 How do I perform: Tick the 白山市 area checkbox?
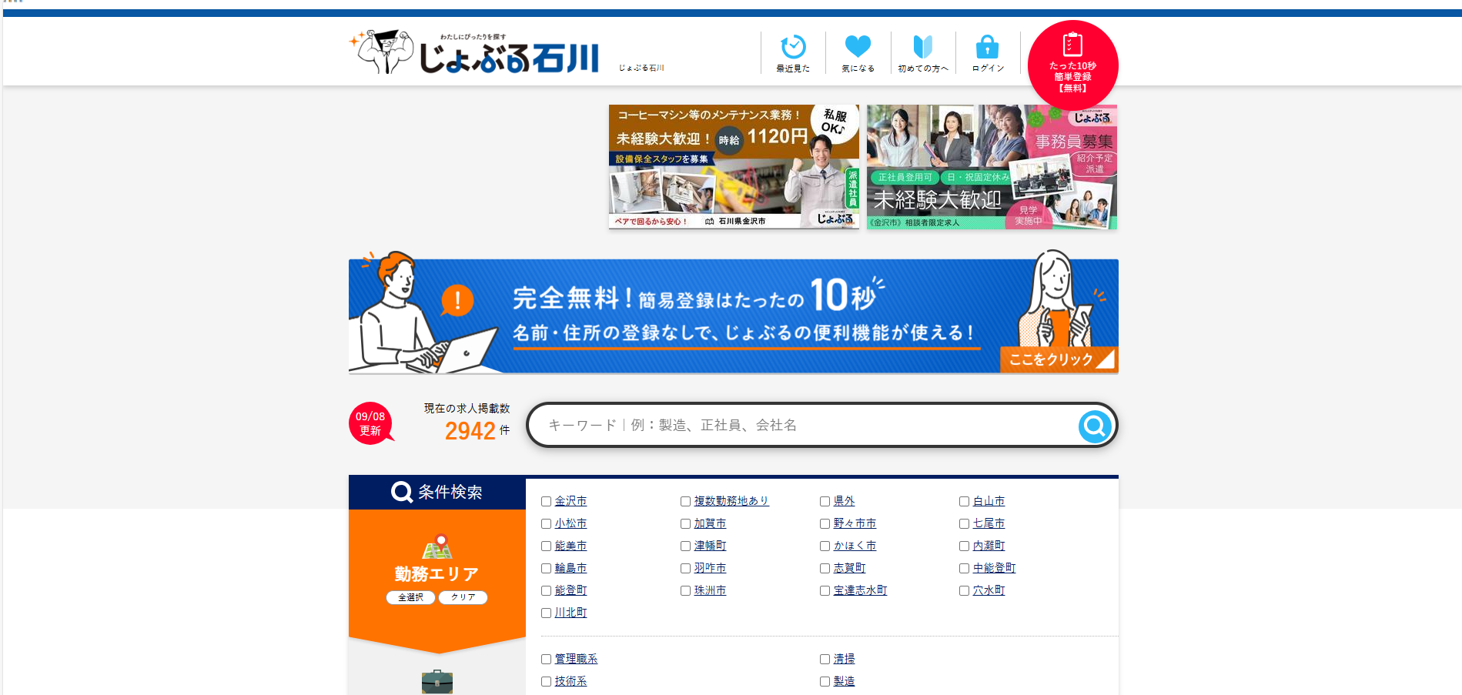click(x=964, y=502)
